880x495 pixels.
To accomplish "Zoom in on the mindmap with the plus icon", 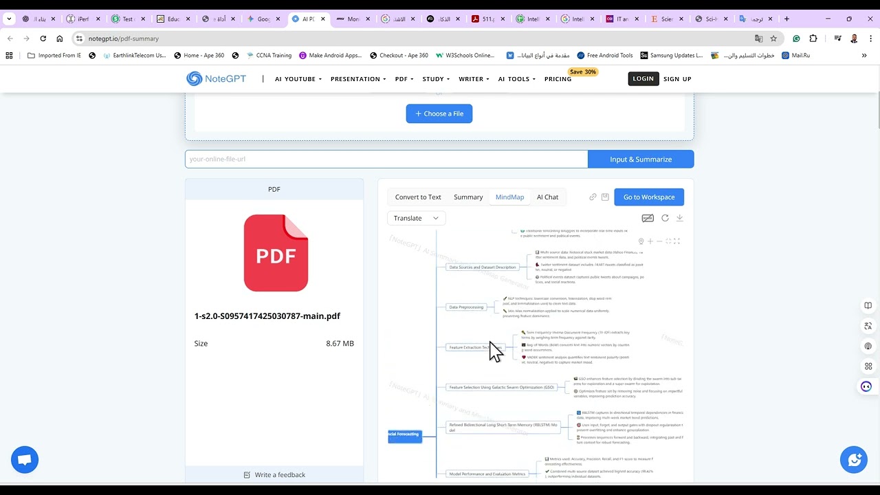I will [x=650, y=241].
